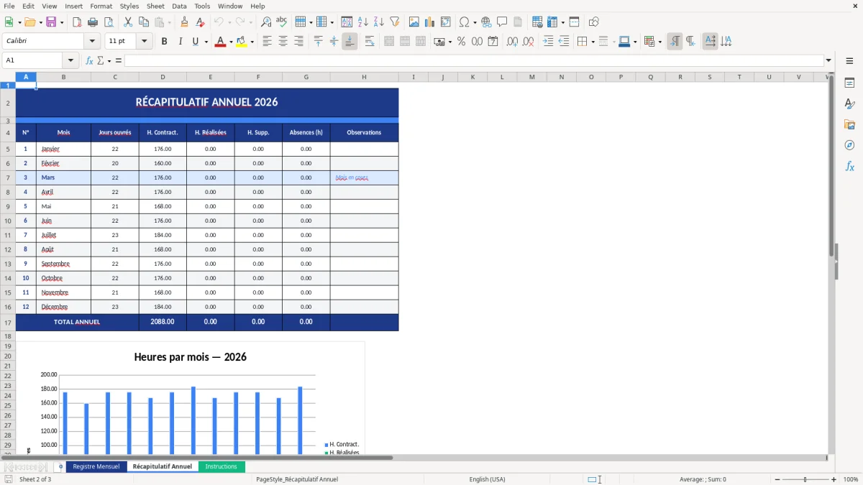863x485 pixels.
Task: Click the yellow background color swatch
Action: pos(242,42)
